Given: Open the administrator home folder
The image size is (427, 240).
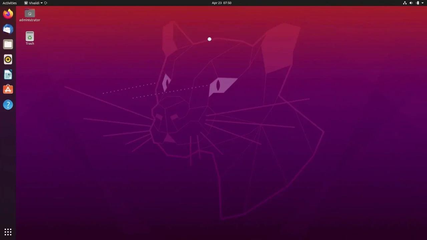Looking at the screenshot, I should coord(30,13).
